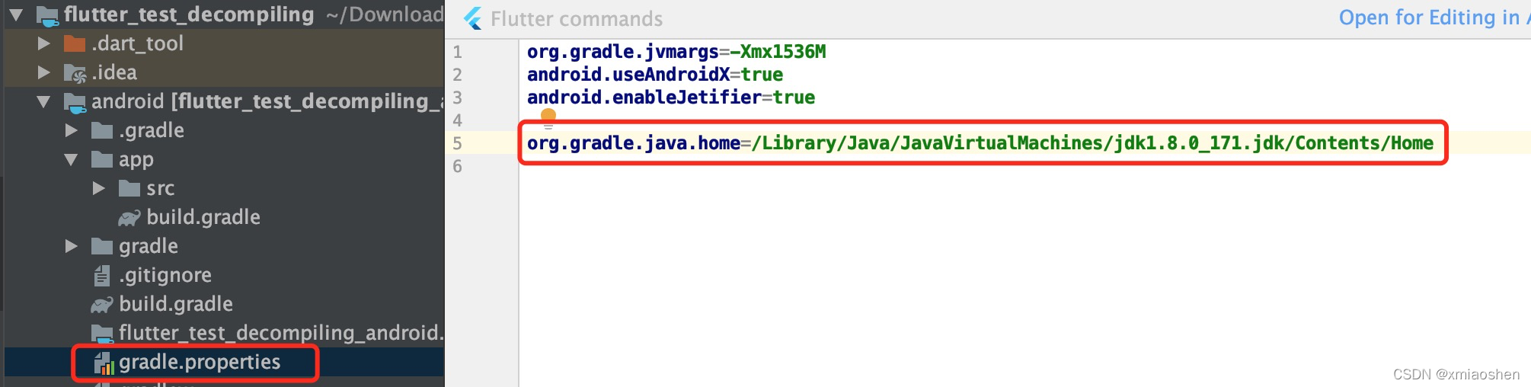The width and height of the screenshot is (1531, 387).
Task: Click the gradle folder icon
Action: 102,246
